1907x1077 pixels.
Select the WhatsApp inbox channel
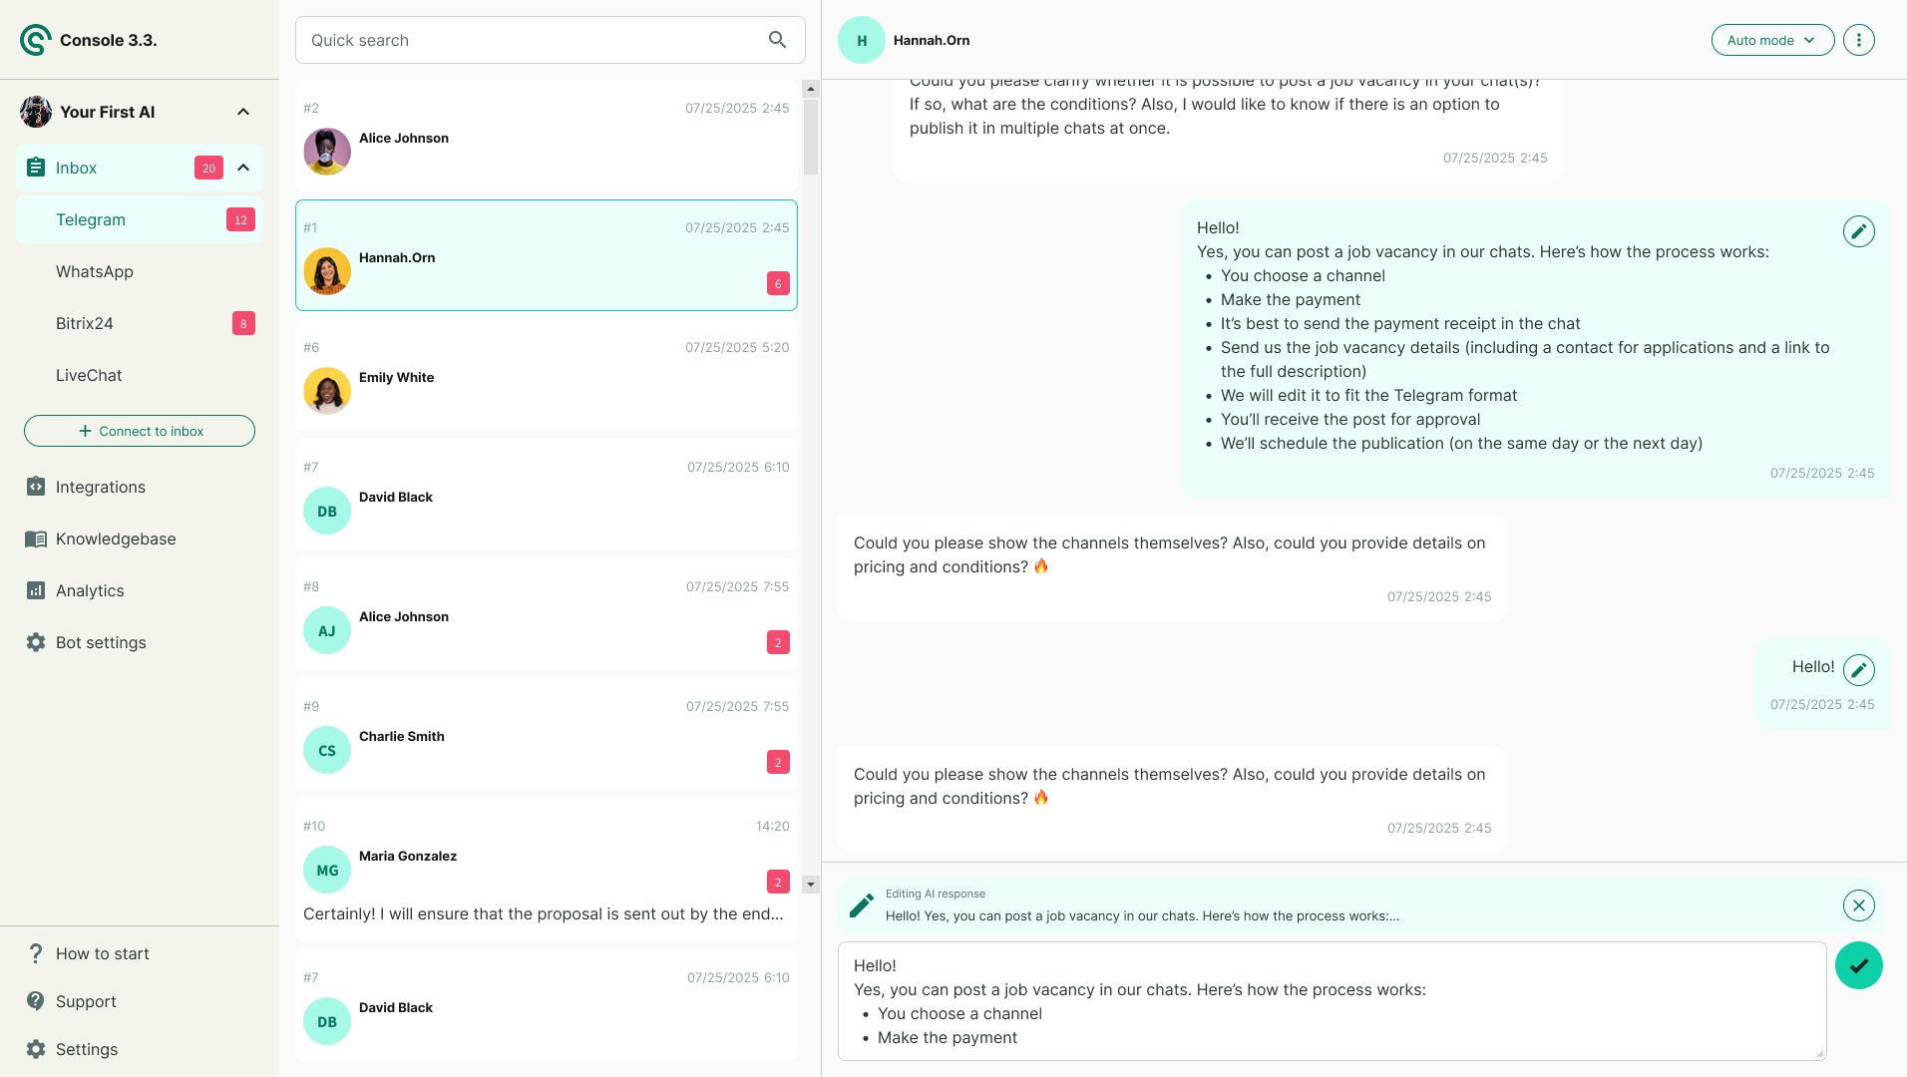95,271
